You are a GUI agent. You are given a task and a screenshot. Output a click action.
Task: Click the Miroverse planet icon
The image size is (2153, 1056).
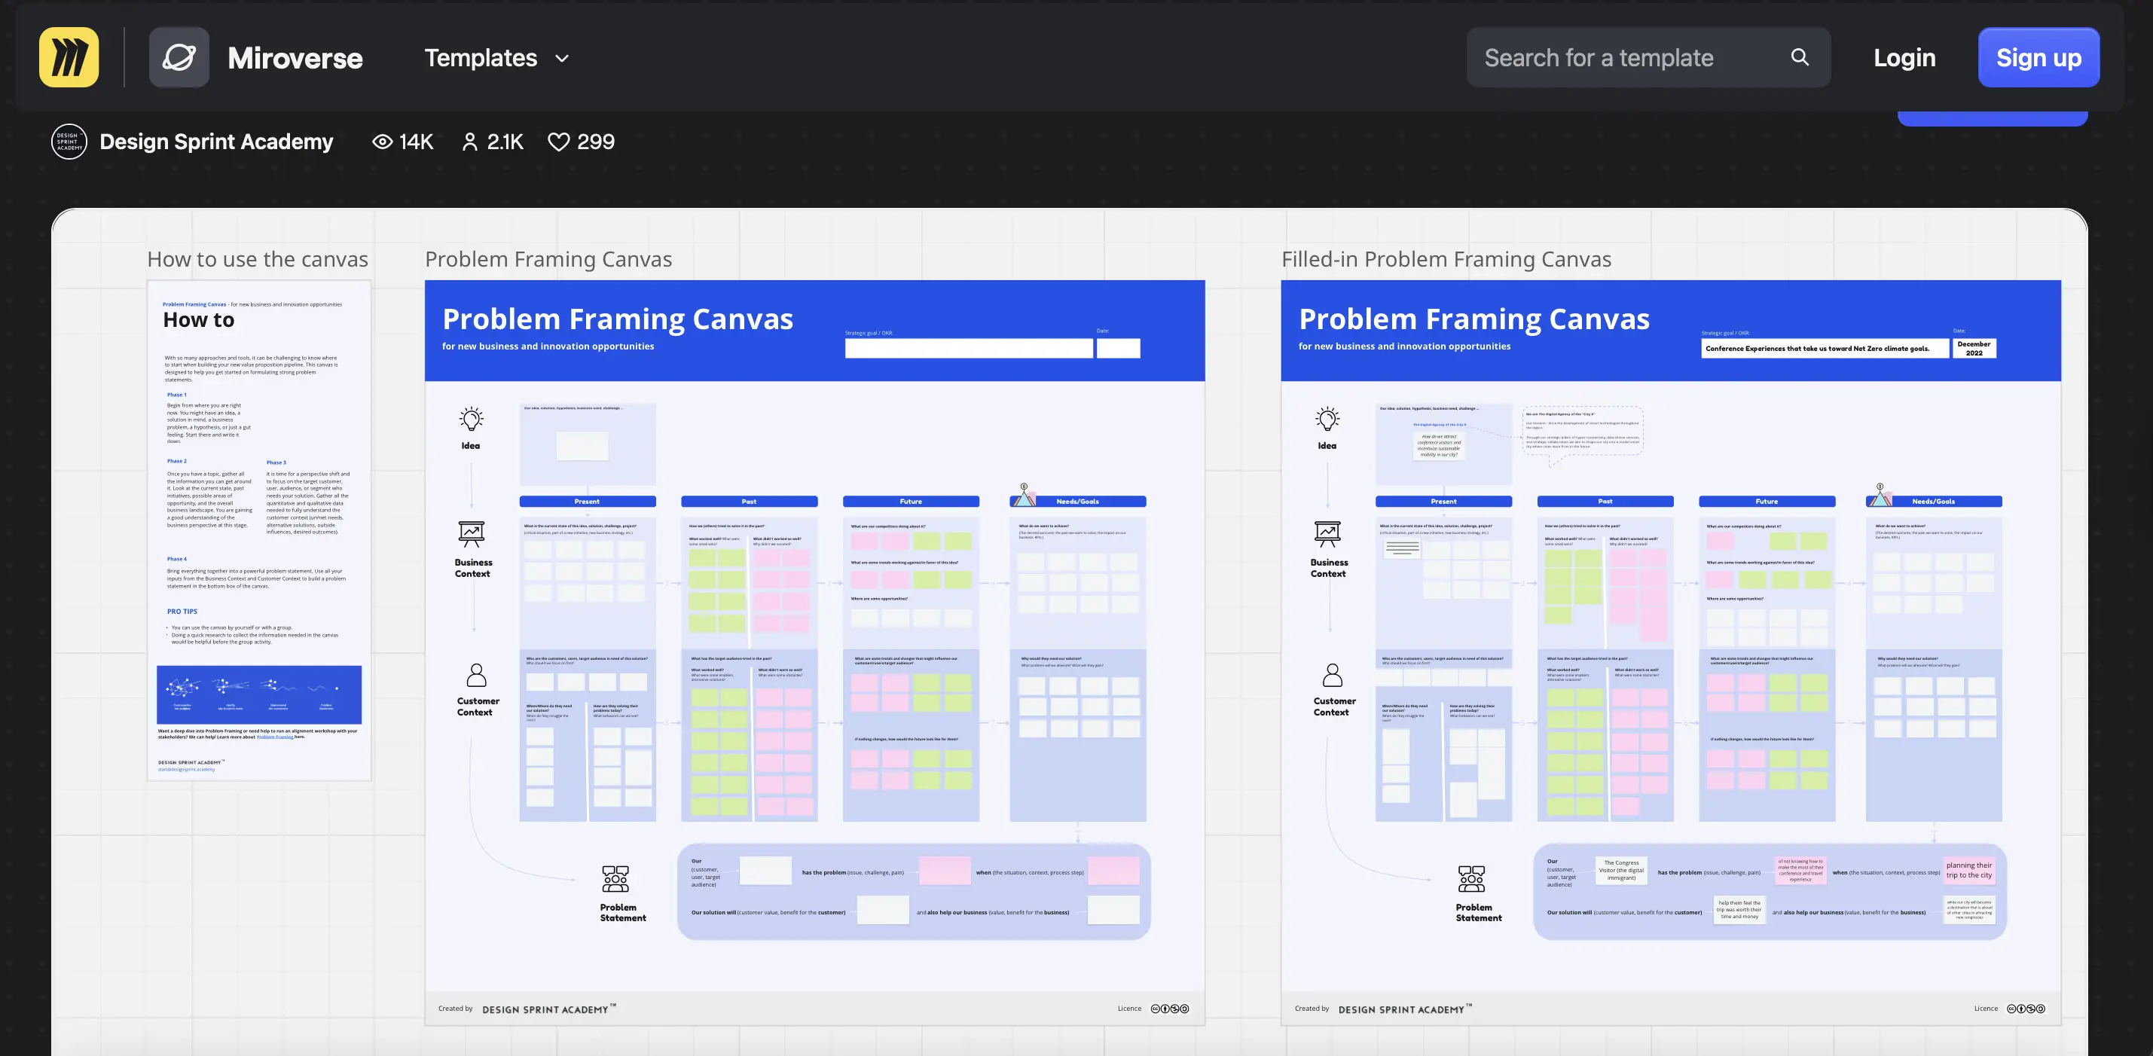click(x=179, y=58)
